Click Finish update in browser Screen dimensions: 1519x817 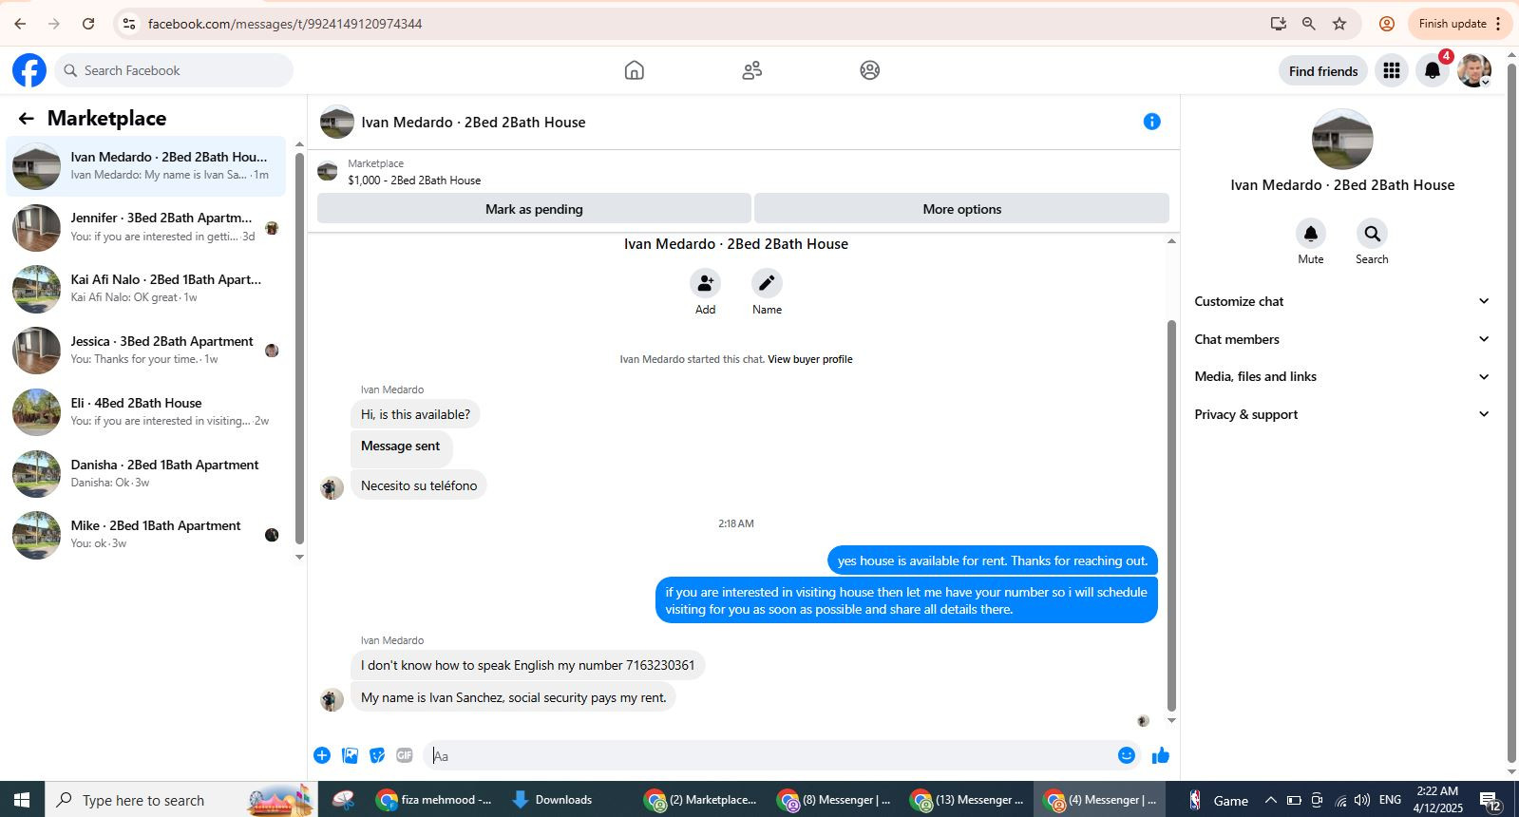[x=1458, y=24]
